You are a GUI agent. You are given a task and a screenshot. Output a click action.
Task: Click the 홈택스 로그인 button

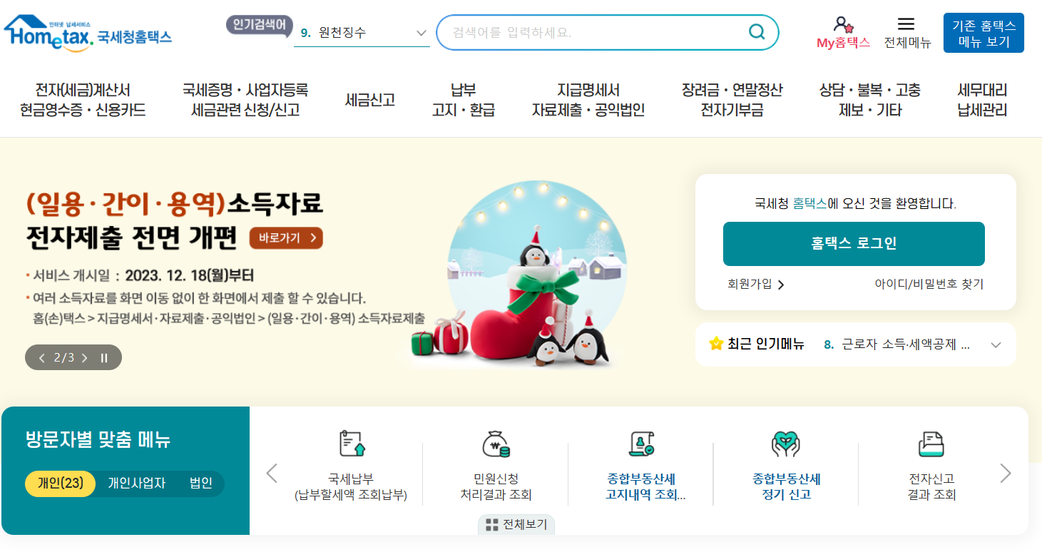click(854, 243)
